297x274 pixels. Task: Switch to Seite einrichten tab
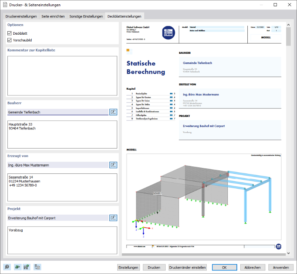pos(53,16)
